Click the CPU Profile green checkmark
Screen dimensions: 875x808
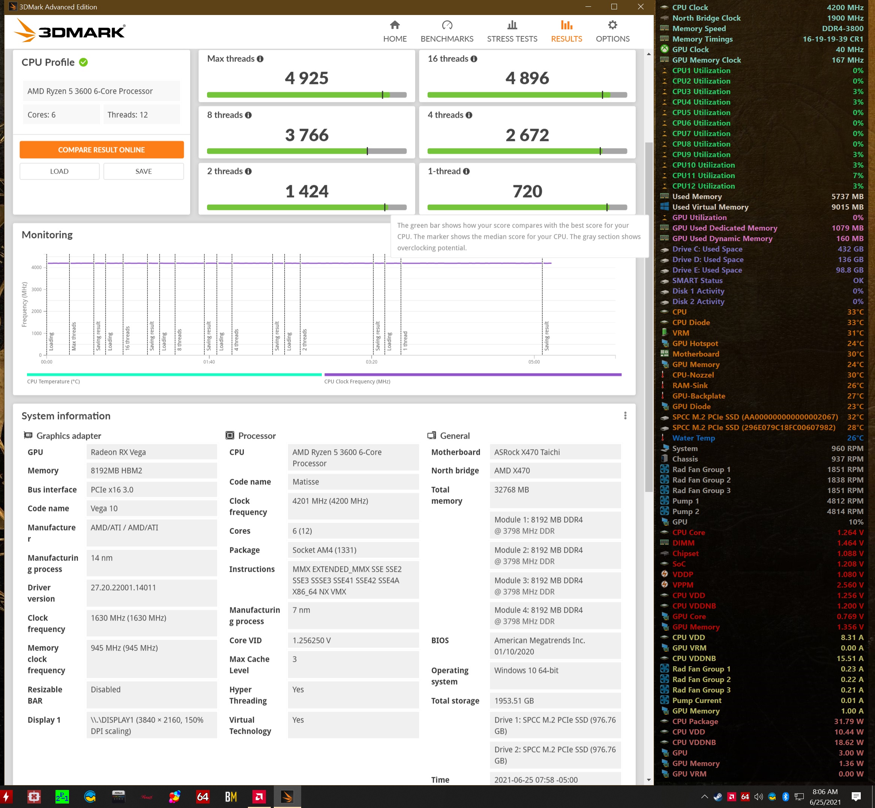[84, 63]
